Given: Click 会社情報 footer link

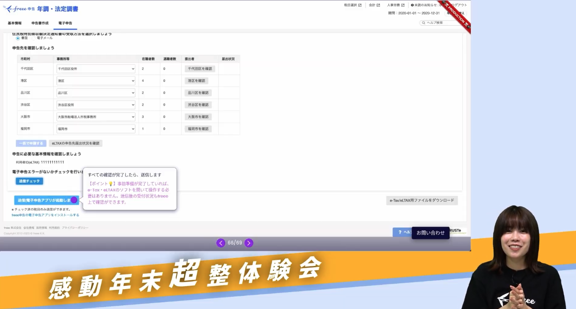Looking at the screenshot, I should (28, 228).
